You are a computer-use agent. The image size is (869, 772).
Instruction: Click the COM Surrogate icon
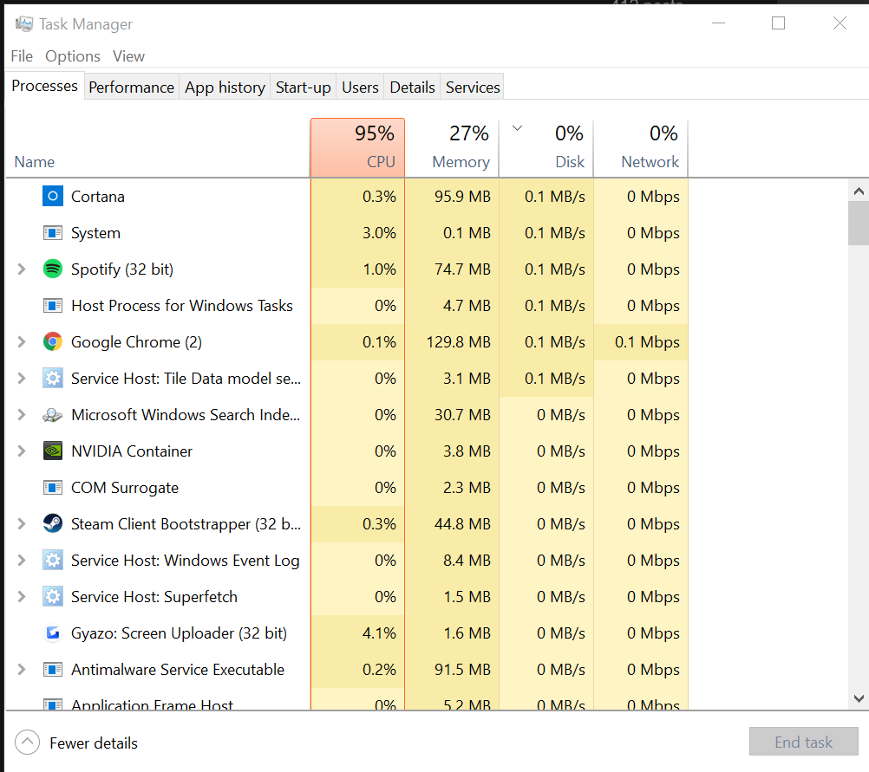pyautogui.click(x=53, y=487)
